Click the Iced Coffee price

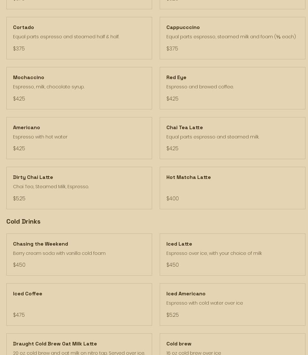click(x=19, y=315)
